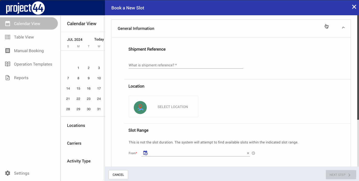The width and height of the screenshot is (359, 181).
Task: Select July 16 in the mini calendar
Action: click(89, 88)
